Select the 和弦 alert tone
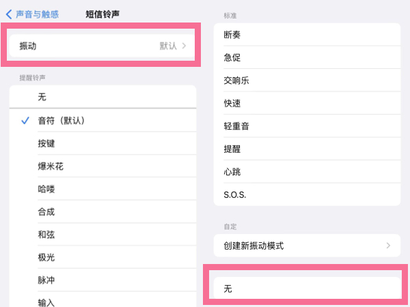Screen dimensions: 410x307 (x=102, y=235)
